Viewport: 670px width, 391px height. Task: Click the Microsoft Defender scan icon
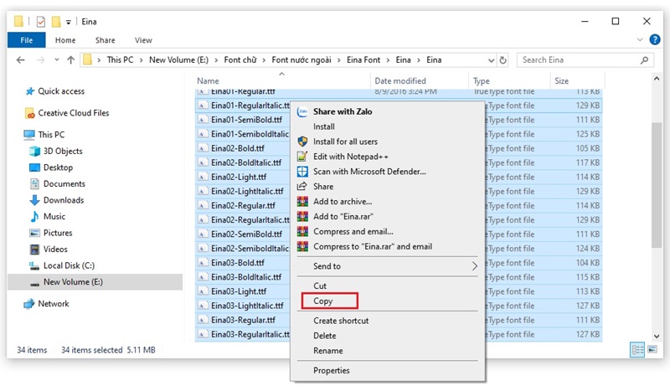click(302, 172)
